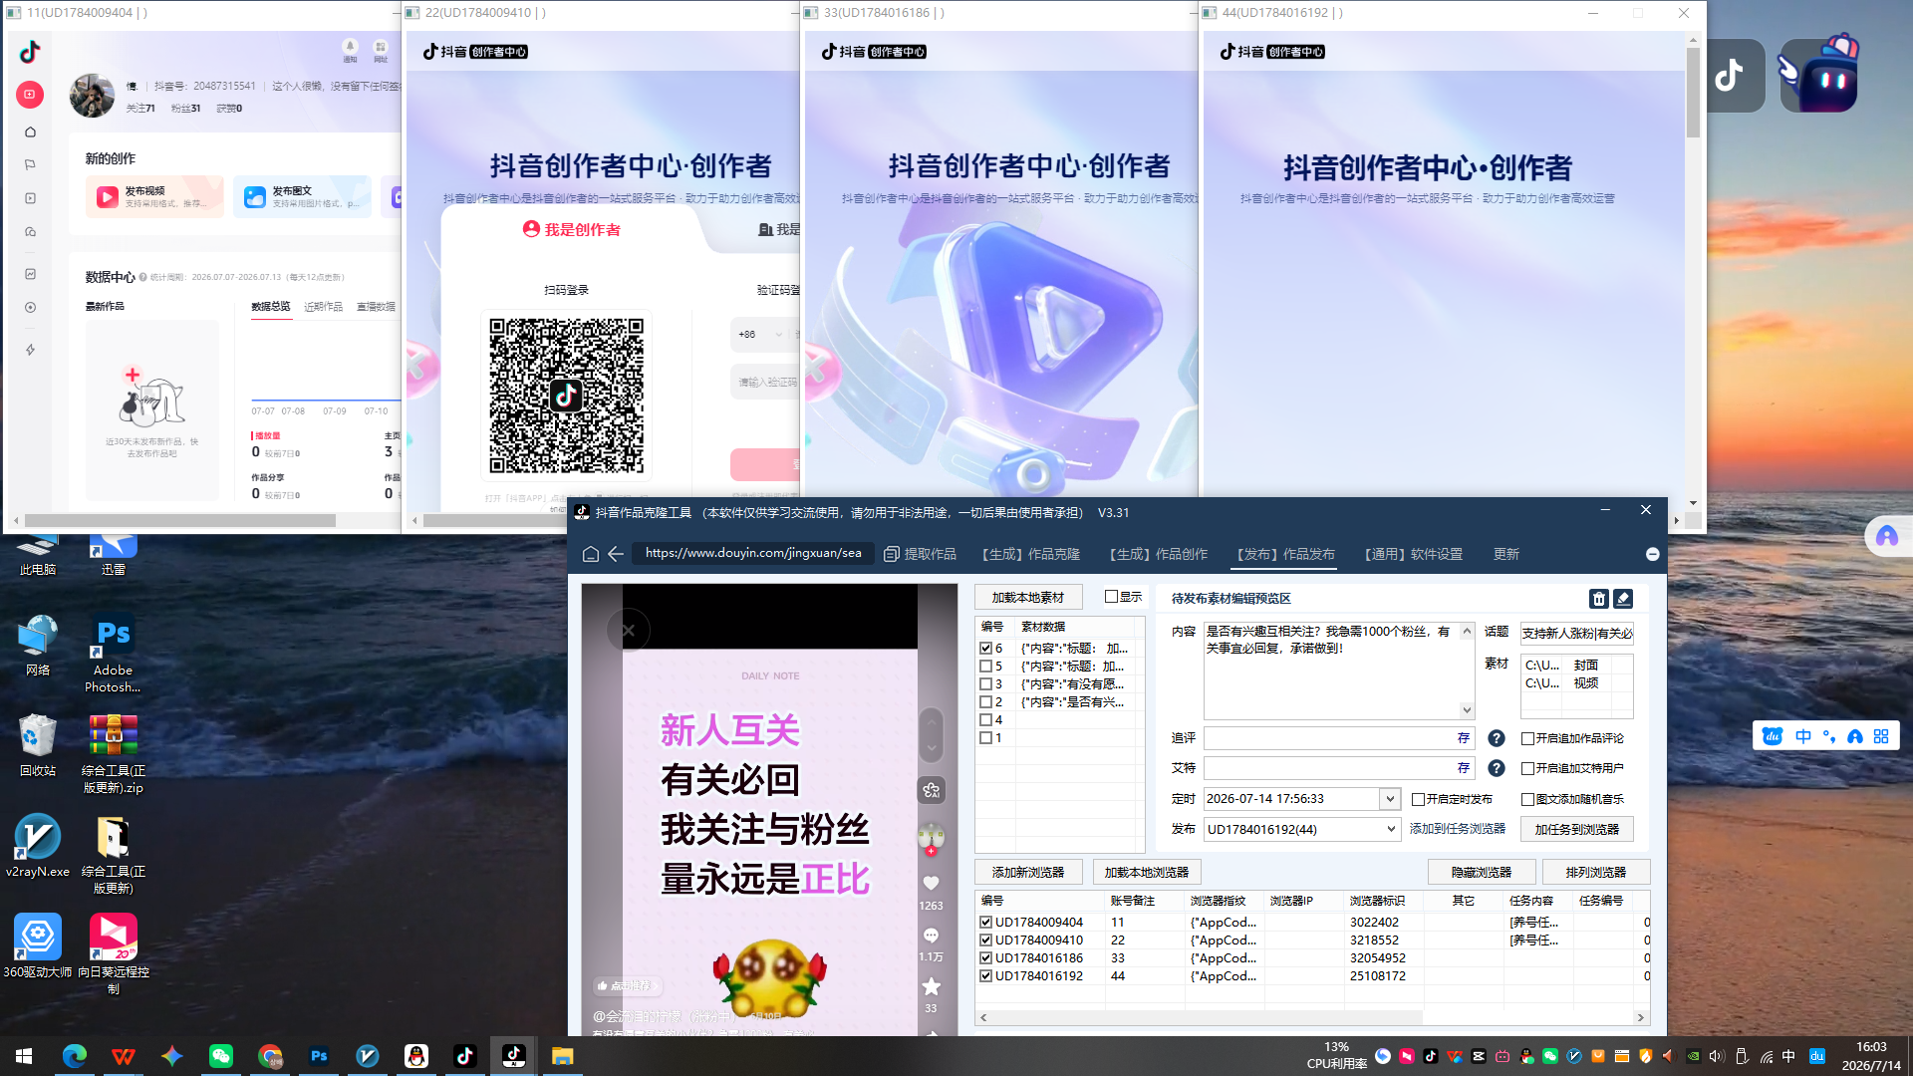Open the Photoshop desktop shortcut
Screen dimensions: 1913x1076
click(x=113, y=653)
